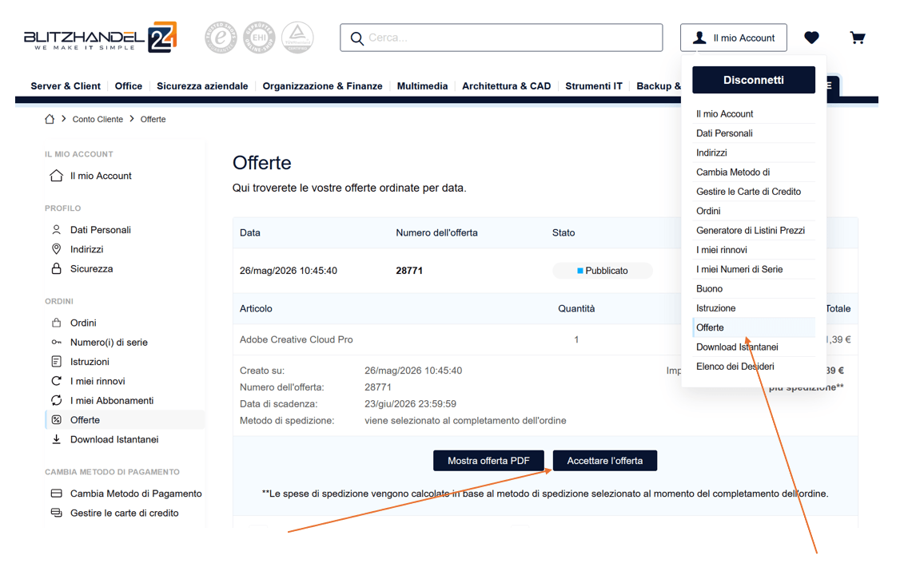Click the TÜV certified badge icon

pos(297,38)
